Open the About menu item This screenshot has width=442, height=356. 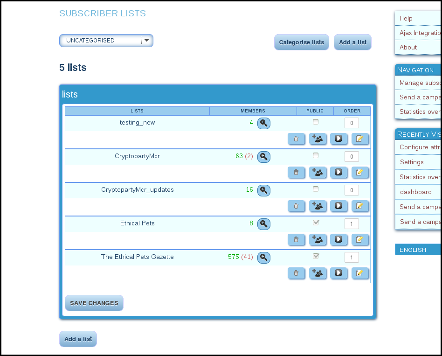click(x=408, y=47)
